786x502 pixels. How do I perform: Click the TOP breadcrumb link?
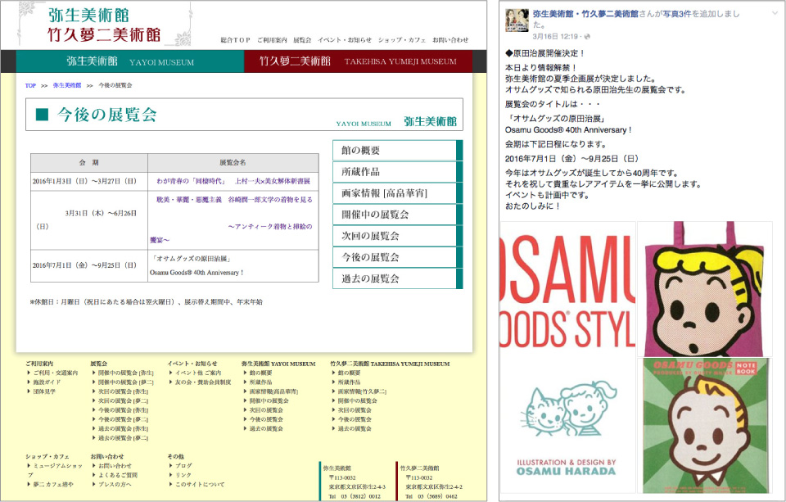[30, 85]
